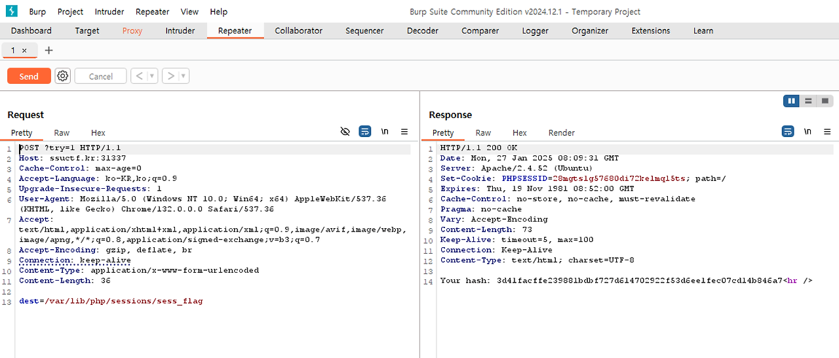Click the Accept-Encoding request header
839x358 pixels.
click(106, 250)
